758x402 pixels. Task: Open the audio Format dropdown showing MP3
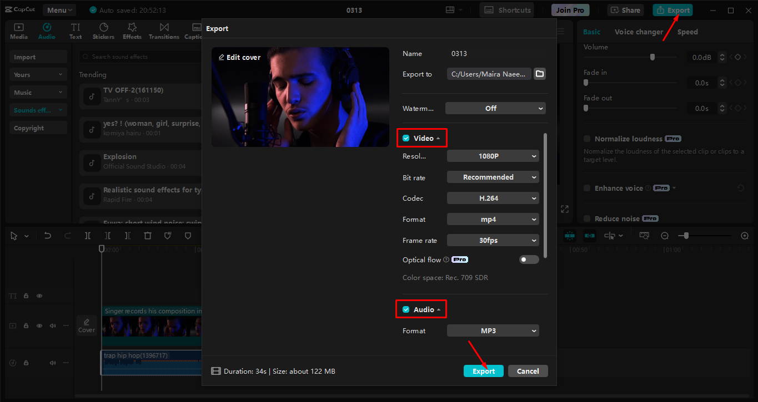coord(493,330)
